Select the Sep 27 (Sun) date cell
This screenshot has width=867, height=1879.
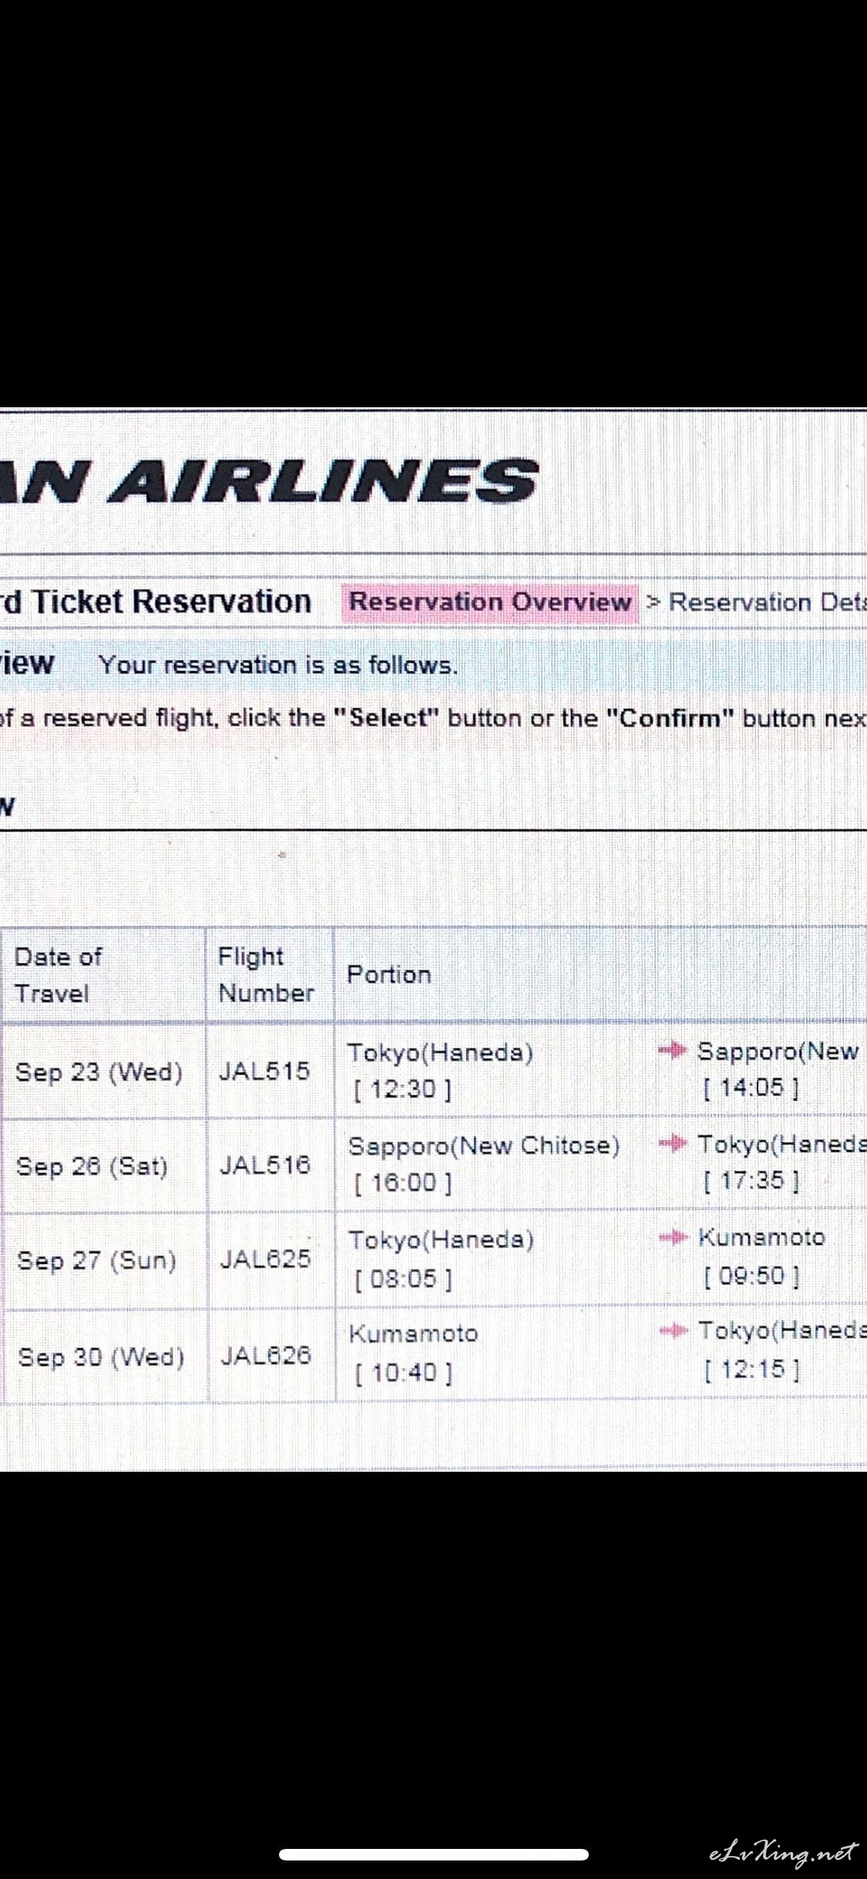[97, 1260]
